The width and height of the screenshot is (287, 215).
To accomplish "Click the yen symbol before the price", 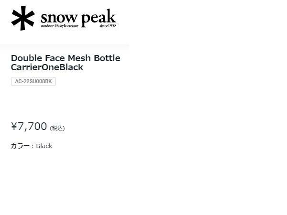I will (14, 127).
